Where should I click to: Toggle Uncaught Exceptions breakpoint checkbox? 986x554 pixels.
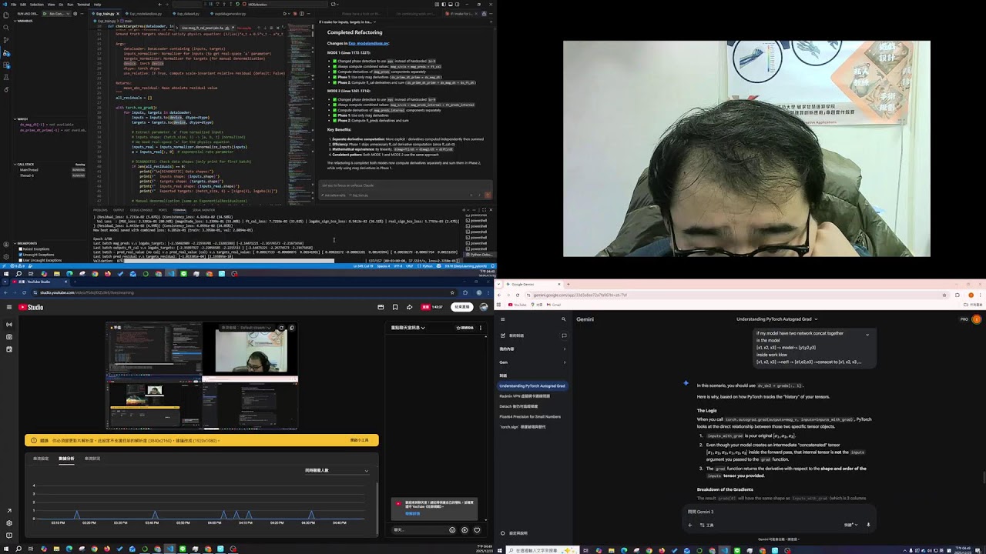(x=20, y=255)
